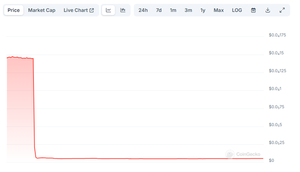Switch to the line chart view icon
The image size is (300, 172).
109,10
